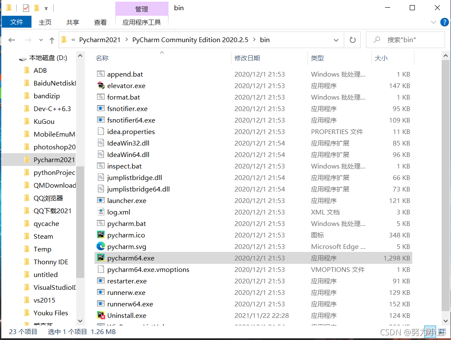The image size is (451, 340).
Task: Click the pycharm.svg Edge icon
Action: (101, 246)
